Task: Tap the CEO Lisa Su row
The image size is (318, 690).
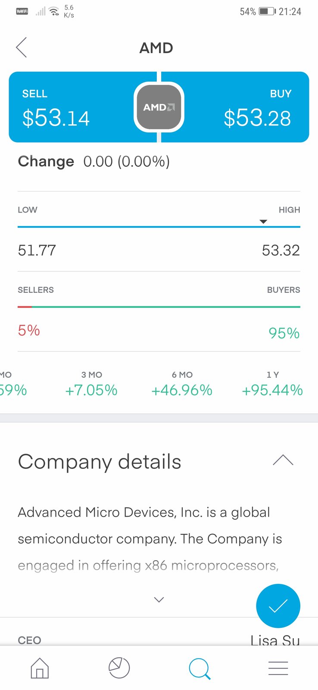Action: point(159,640)
